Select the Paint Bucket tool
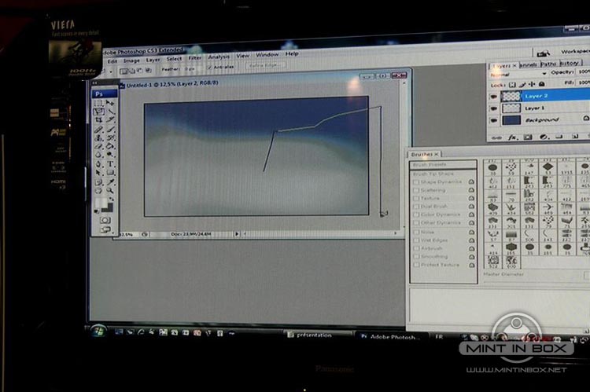 (x=111, y=146)
